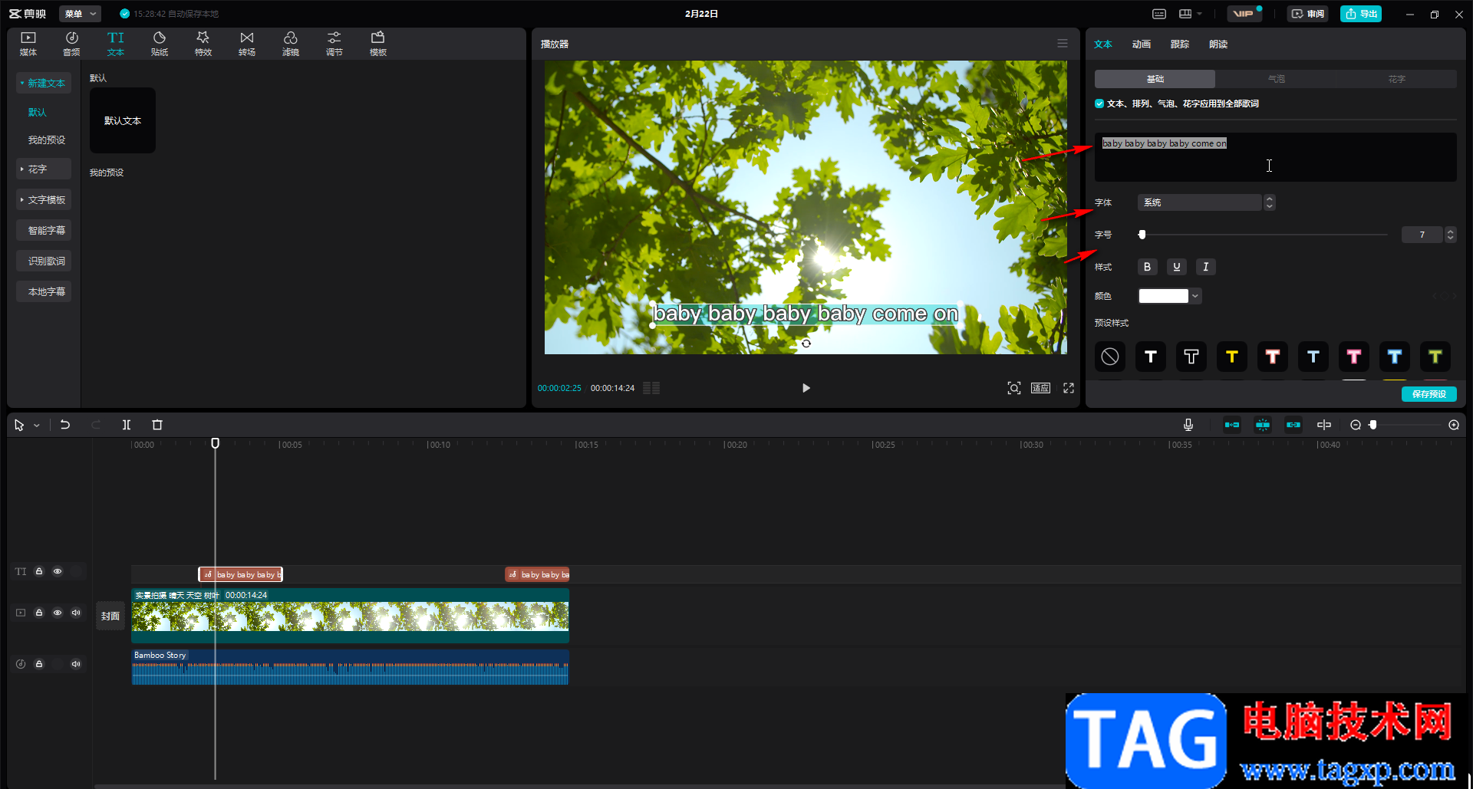Choose the pink T preset style
Image resolution: width=1473 pixels, height=789 pixels.
tap(1354, 357)
